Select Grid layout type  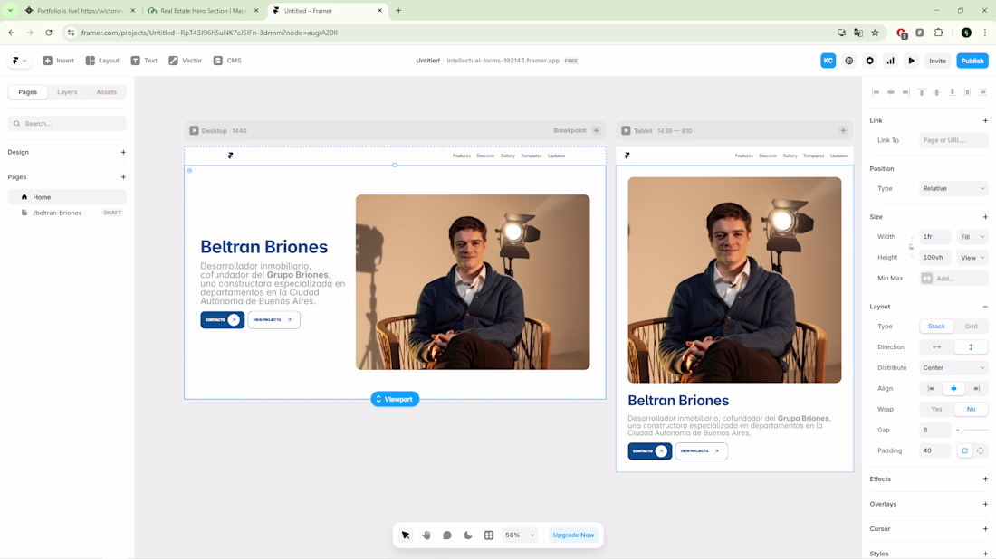[x=971, y=327]
